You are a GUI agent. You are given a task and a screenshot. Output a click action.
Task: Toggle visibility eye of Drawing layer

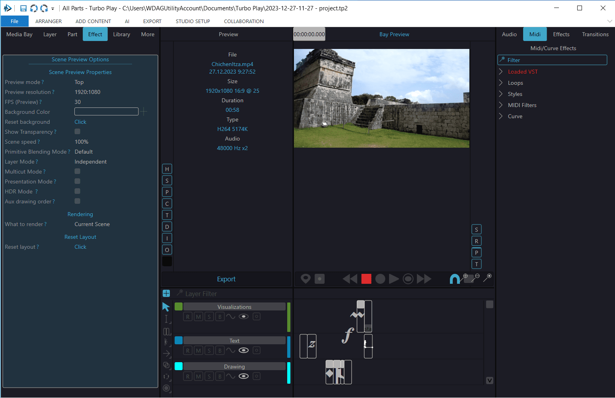[x=244, y=376]
